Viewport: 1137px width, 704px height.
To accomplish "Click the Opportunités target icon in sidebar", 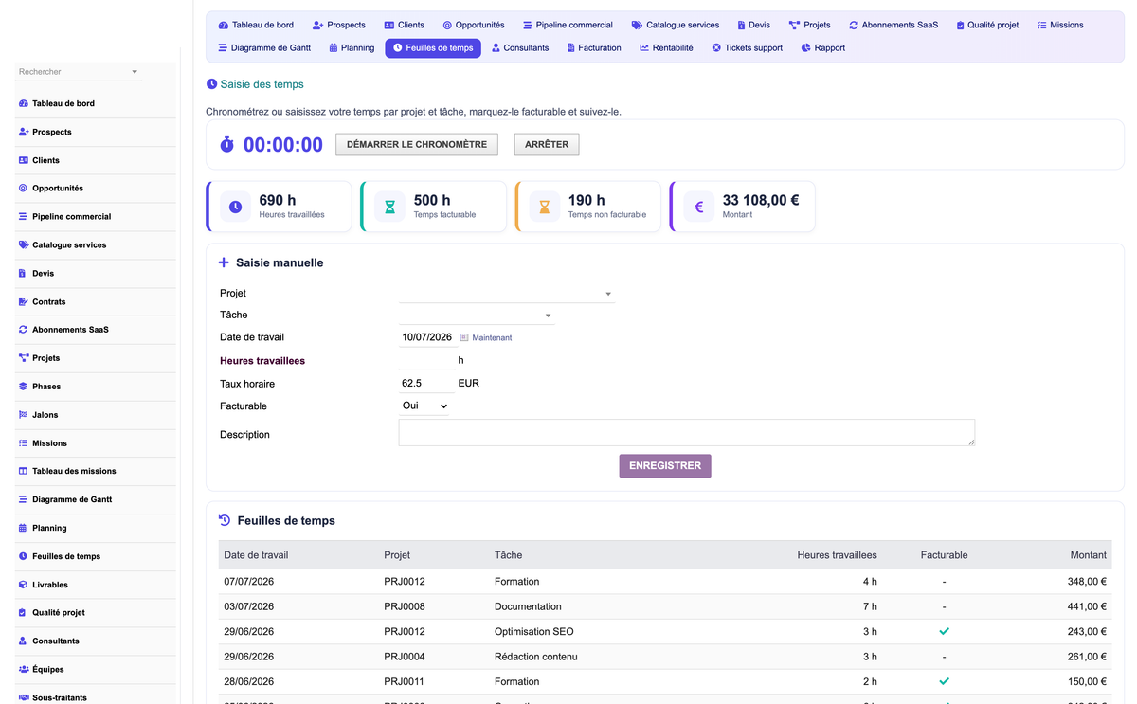I will (x=24, y=189).
